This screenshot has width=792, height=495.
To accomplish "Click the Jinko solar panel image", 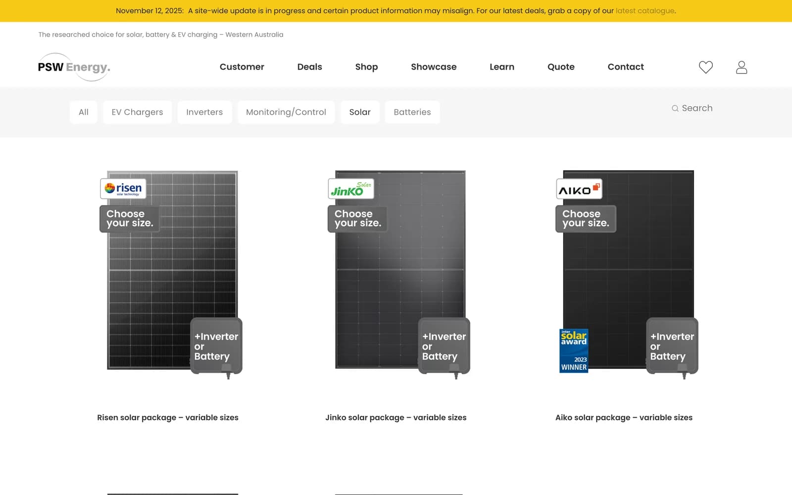I will (x=400, y=270).
